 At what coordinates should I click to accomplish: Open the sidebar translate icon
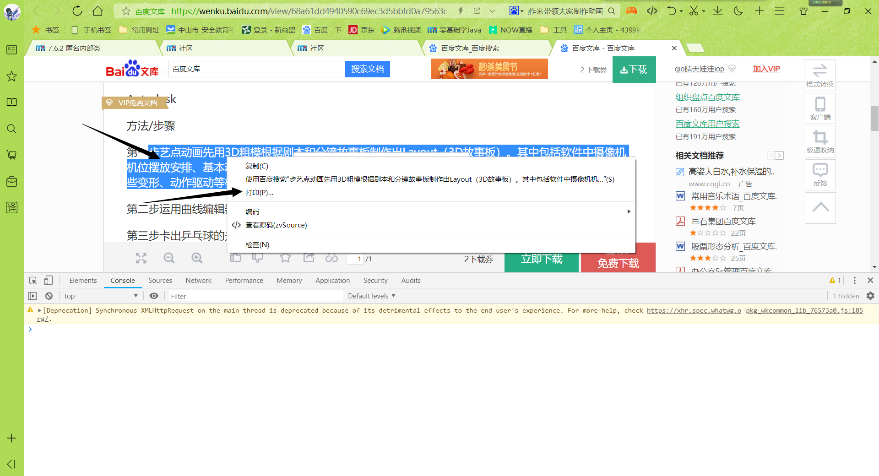click(x=12, y=207)
